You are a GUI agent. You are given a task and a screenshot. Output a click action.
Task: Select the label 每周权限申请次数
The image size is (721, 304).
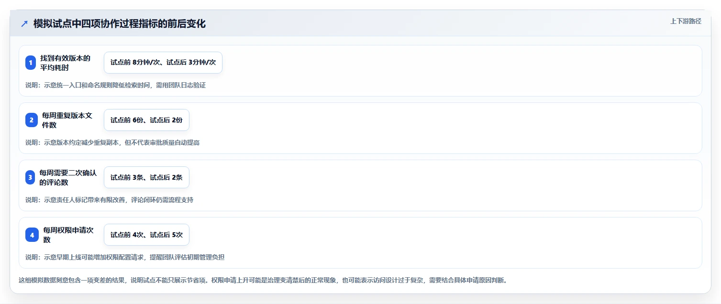click(x=68, y=235)
